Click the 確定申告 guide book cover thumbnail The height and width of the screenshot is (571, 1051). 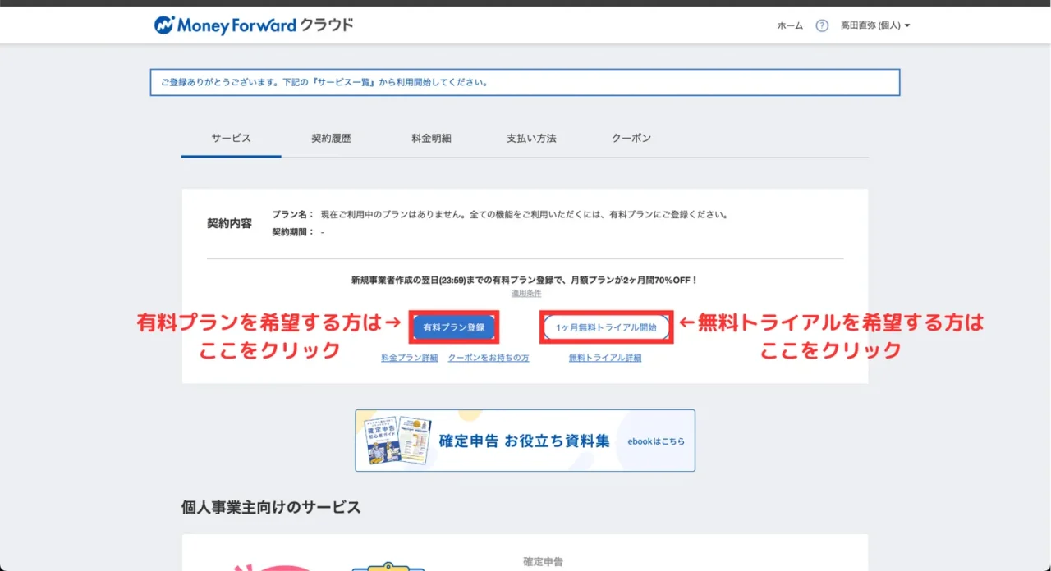click(x=397, y=441)
